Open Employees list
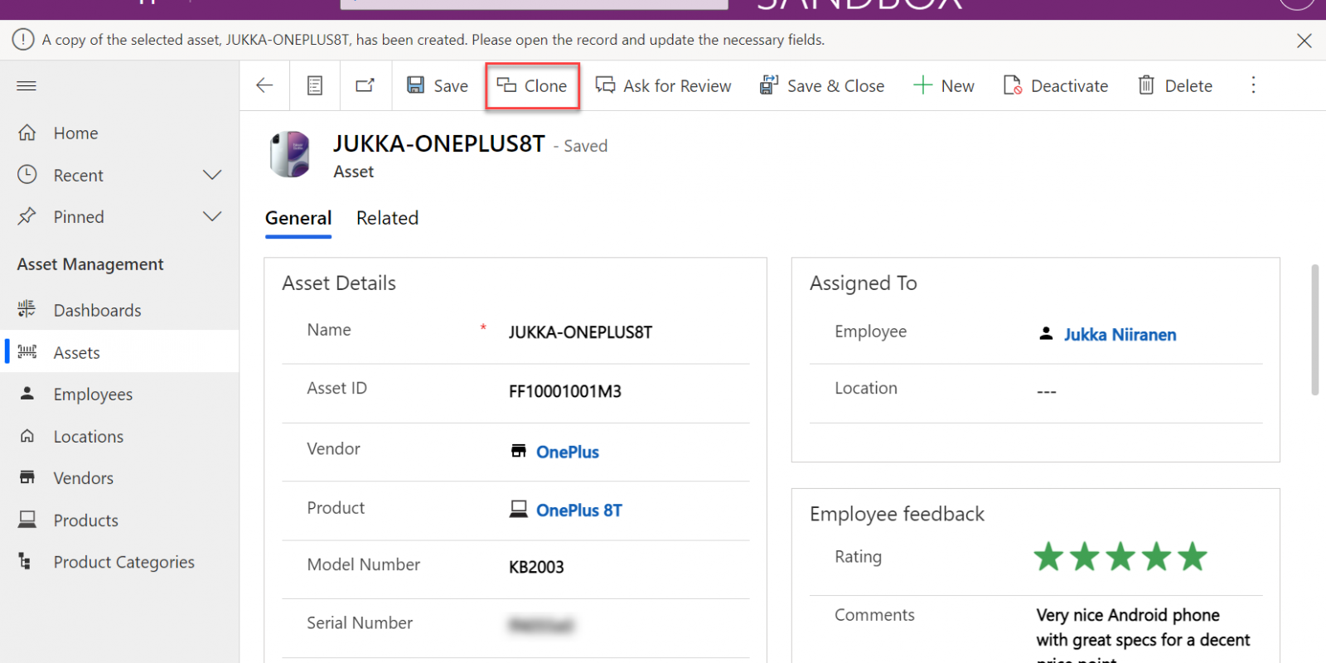 (x=119, y=394)
